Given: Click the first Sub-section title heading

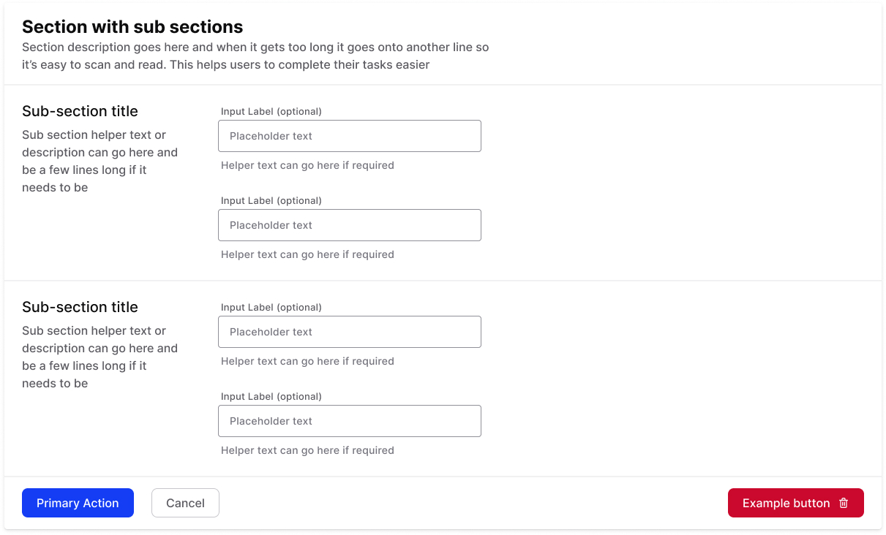Looking at the screenshot, I should tap(80, 111).
